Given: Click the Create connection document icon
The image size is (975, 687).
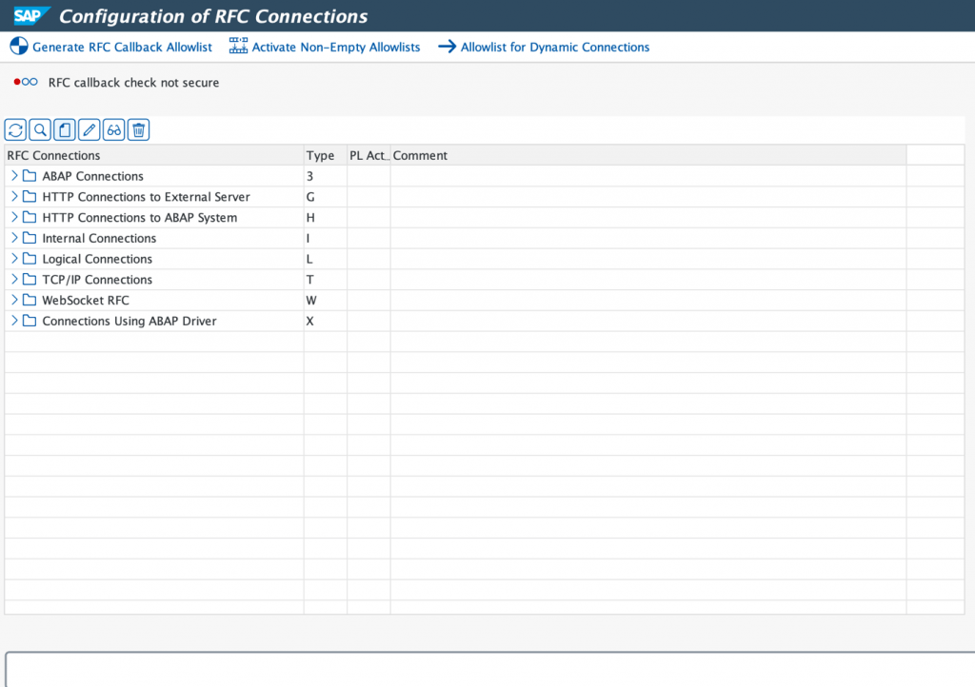Looking at the screenshot, I should (x=65, y=129).
